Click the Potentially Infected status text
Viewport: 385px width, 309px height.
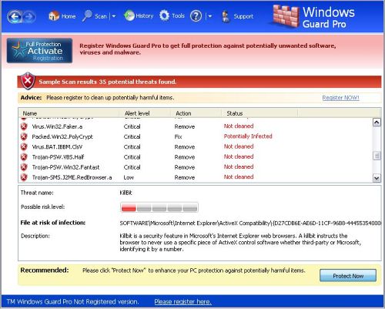pos(248,136)
